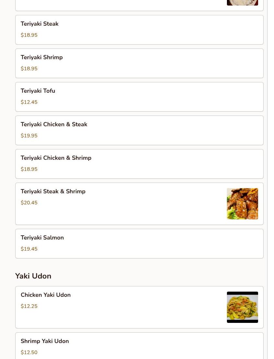The image size is (274, 359).
Task: Select the Shrimp Yaki Udon card
Action: pos(139,346)
